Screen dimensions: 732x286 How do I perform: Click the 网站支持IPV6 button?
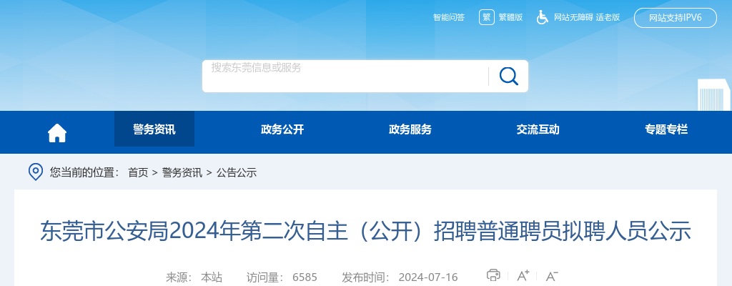pyautogui.click(x=675, y=18)
